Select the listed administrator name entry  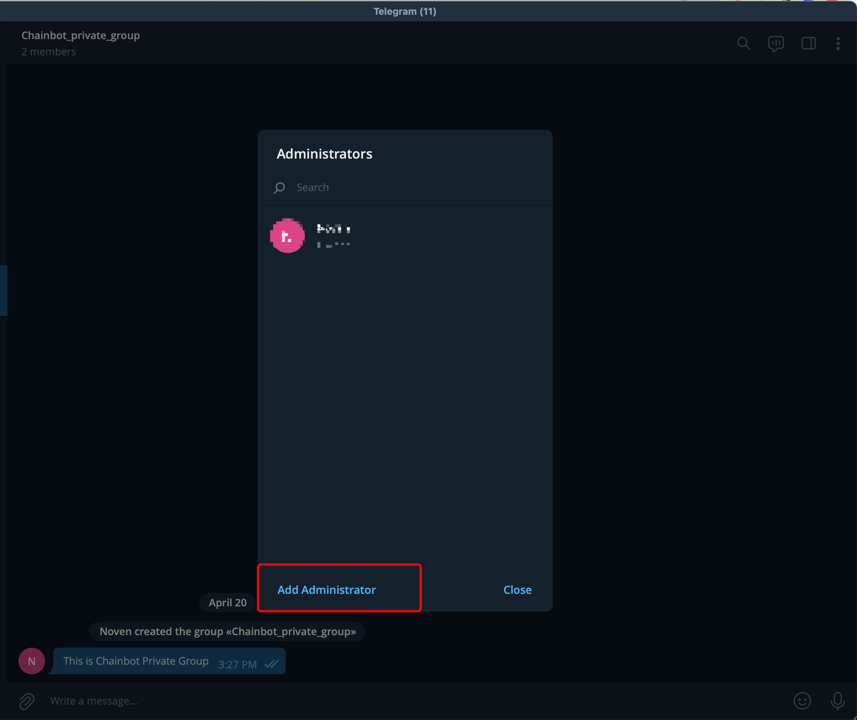point(334,229)
